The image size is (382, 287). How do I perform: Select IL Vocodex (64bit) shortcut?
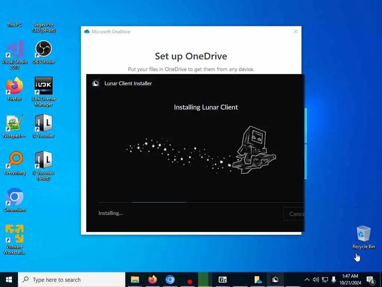click(43, 166)
